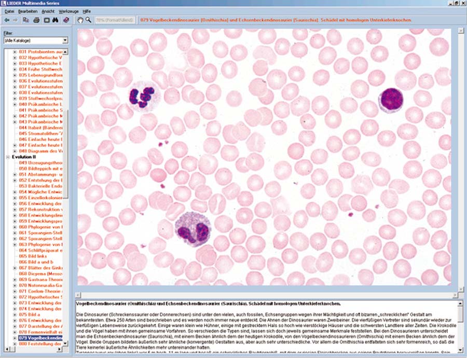The height and width of the screenshot is (358, 467).
Task: Open the Ansicht menu
Action: [x=48, y=11]
